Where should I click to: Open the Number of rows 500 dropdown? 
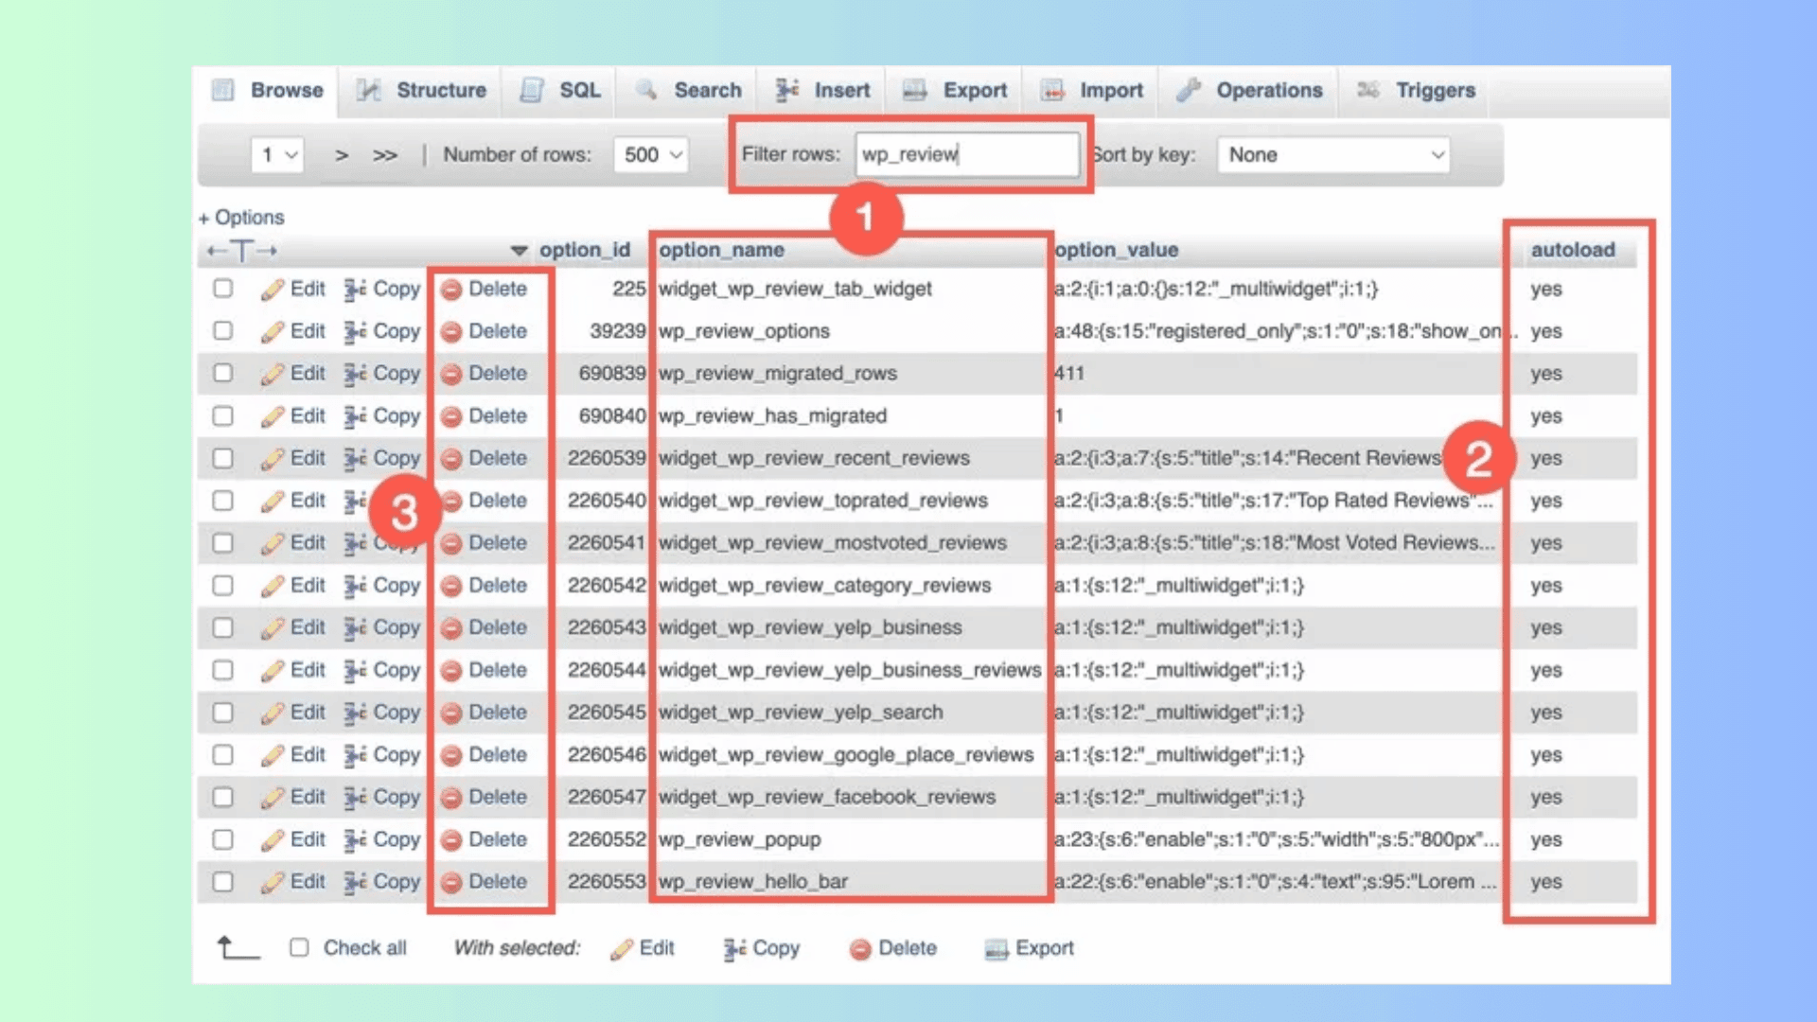651,154
